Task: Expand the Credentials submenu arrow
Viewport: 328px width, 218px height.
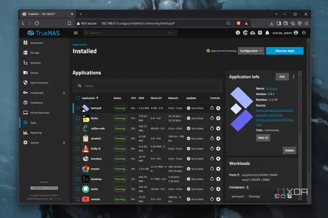Action: [x=64, y=93]
